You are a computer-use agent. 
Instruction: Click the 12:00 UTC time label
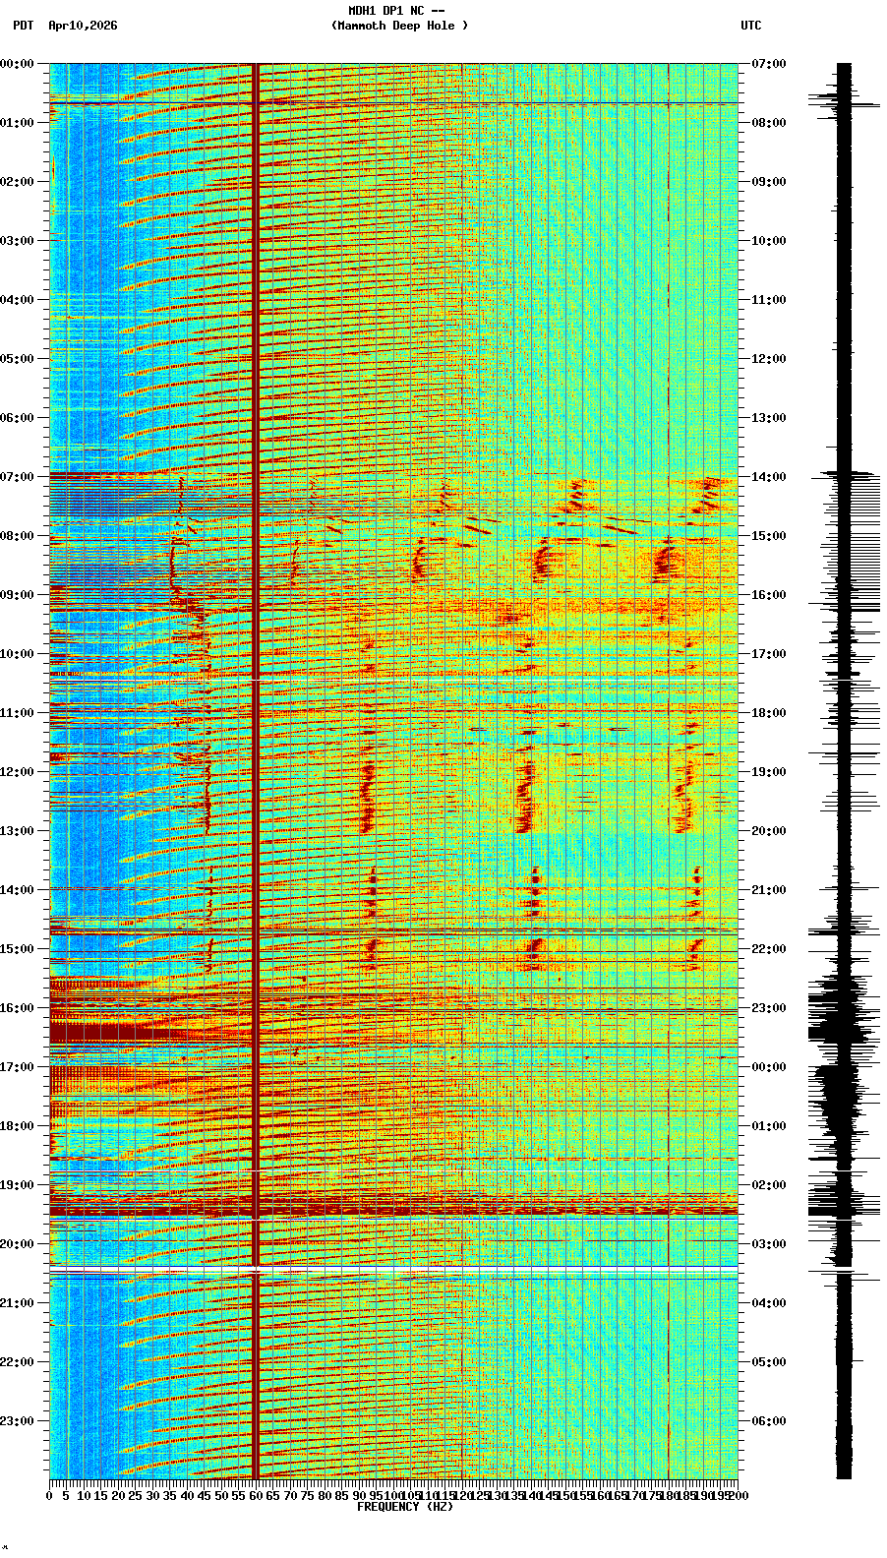(769, 359)
